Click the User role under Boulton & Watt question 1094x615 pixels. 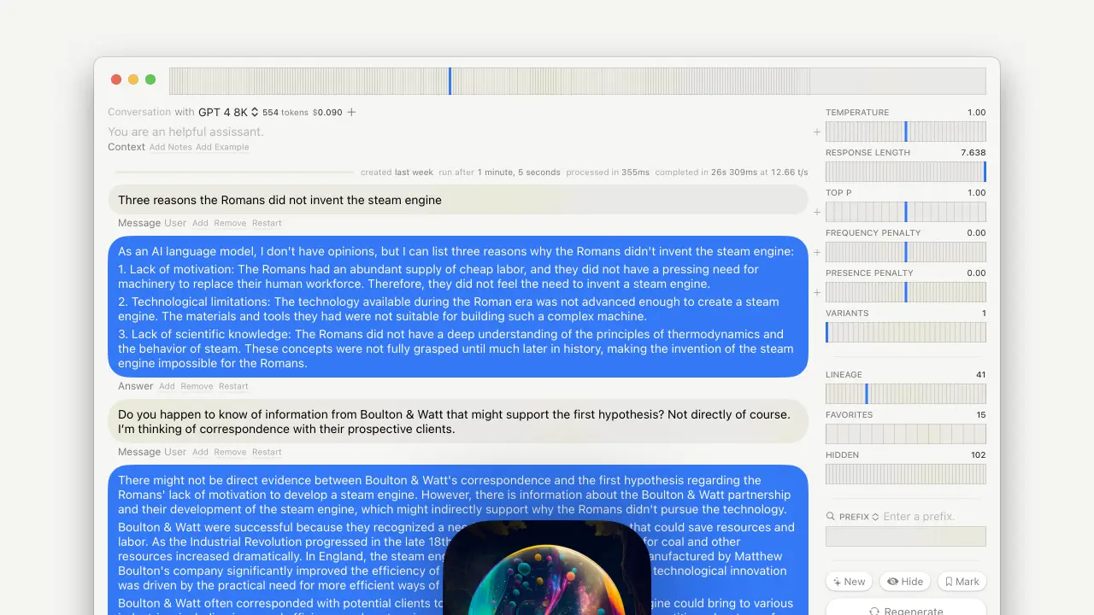point(175,452)
